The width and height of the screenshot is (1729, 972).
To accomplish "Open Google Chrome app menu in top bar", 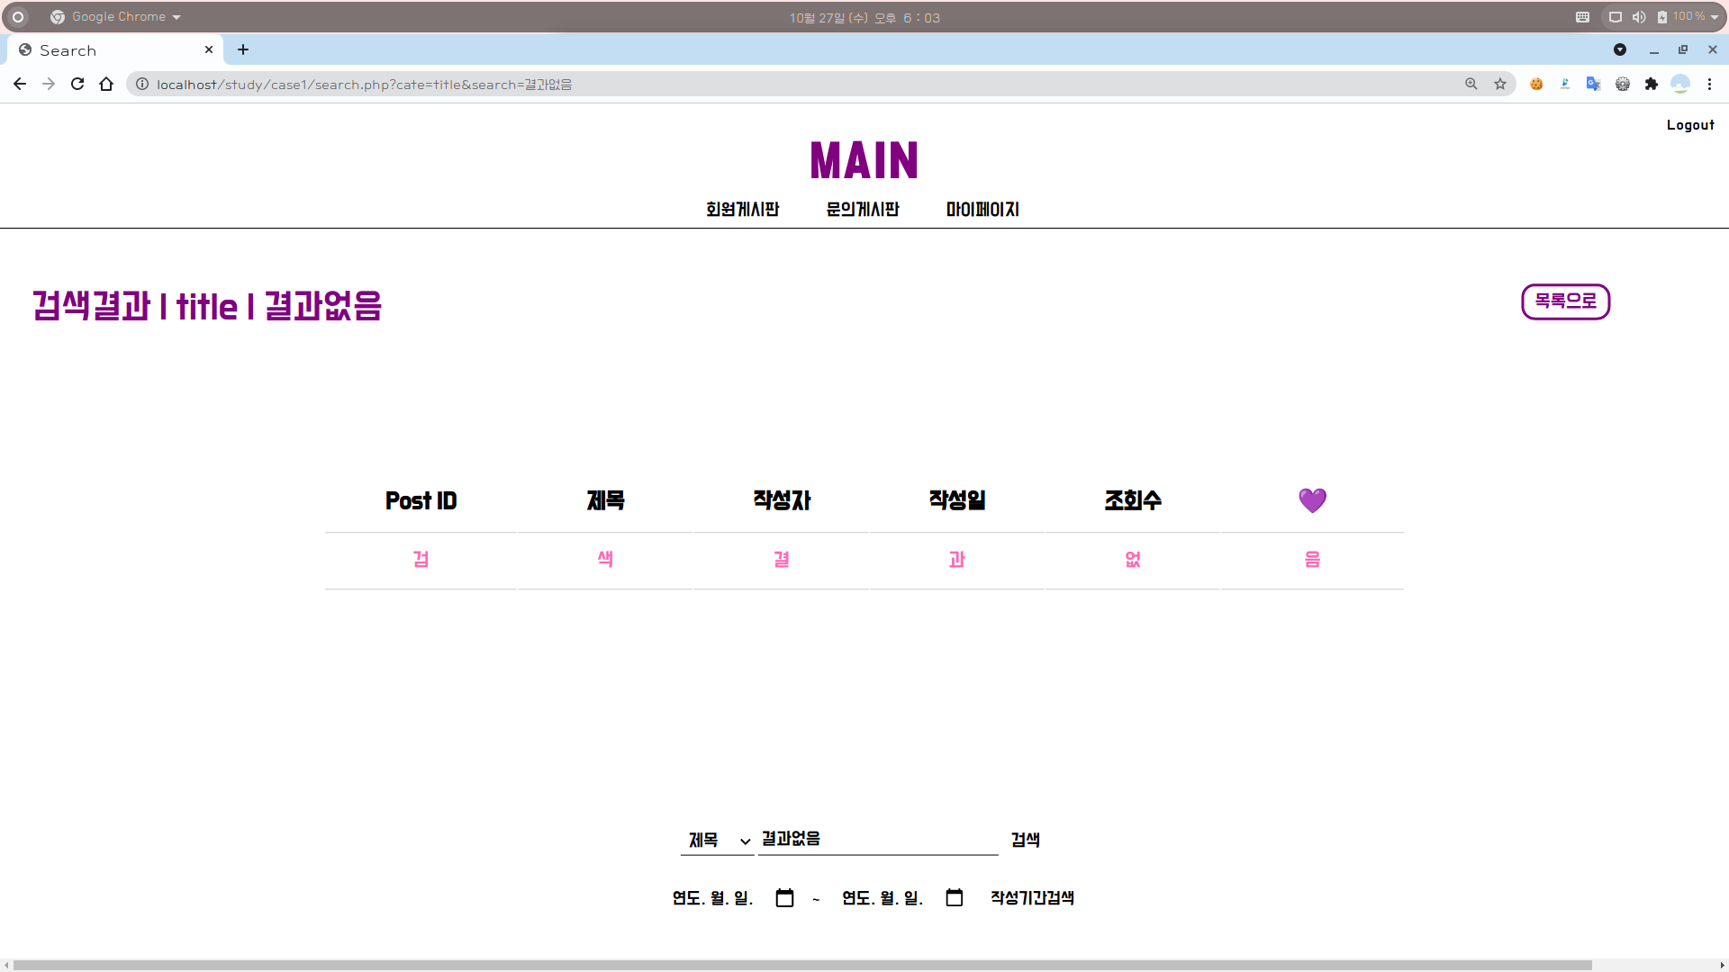I will (117, 17).
